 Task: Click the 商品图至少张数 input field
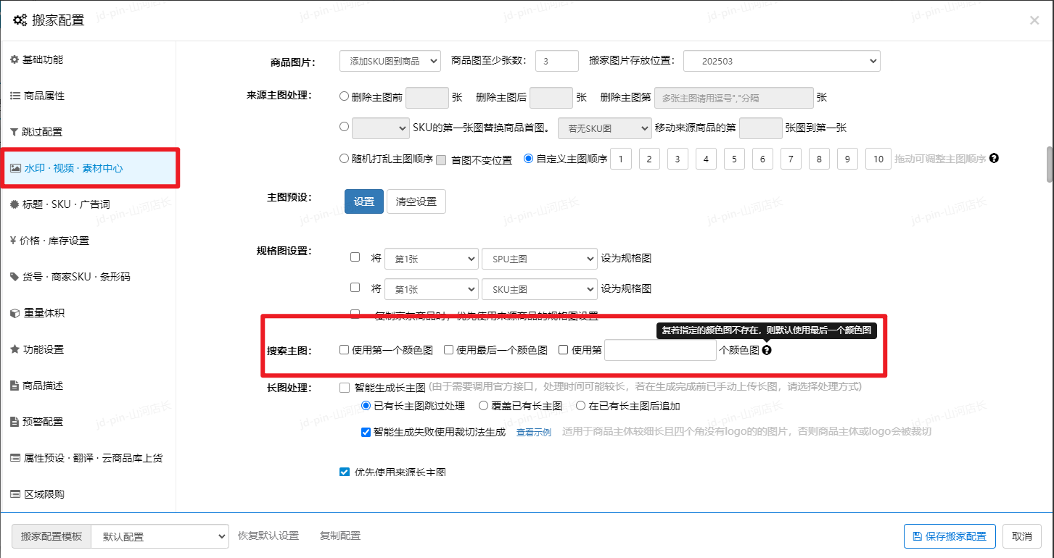pyautogui.click(x=556, y=62)
